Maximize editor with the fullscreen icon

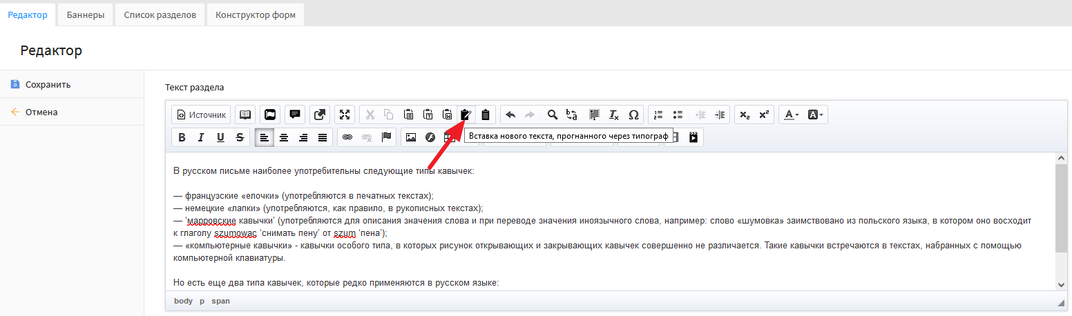pyautogui.click(x=344, y=115)
